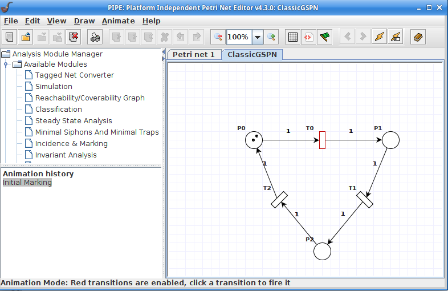
Task: Click the New file toolbar icon
Action: pyautogui.click(x=10, y=37)
